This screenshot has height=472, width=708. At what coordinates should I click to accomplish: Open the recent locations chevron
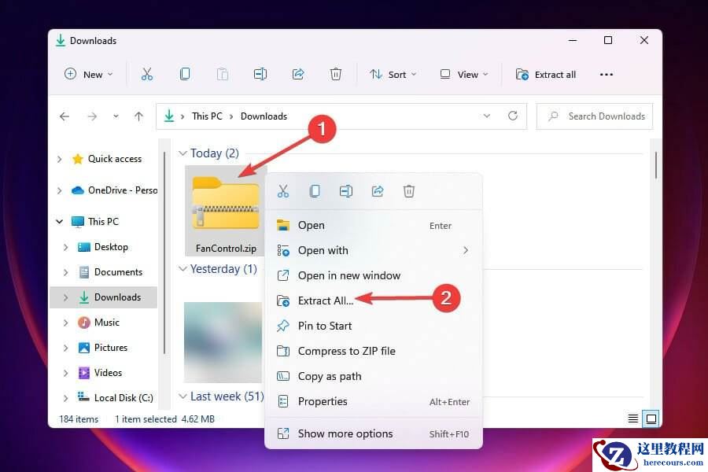point(116,116)
